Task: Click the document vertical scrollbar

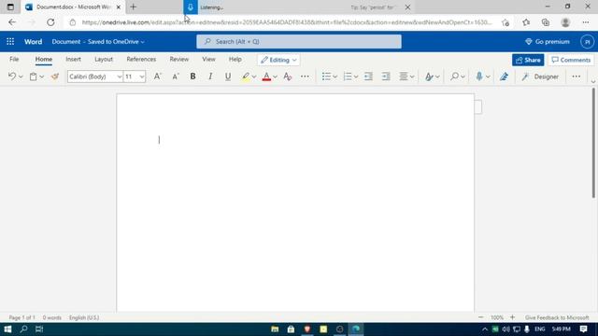Action: point(593,143)
